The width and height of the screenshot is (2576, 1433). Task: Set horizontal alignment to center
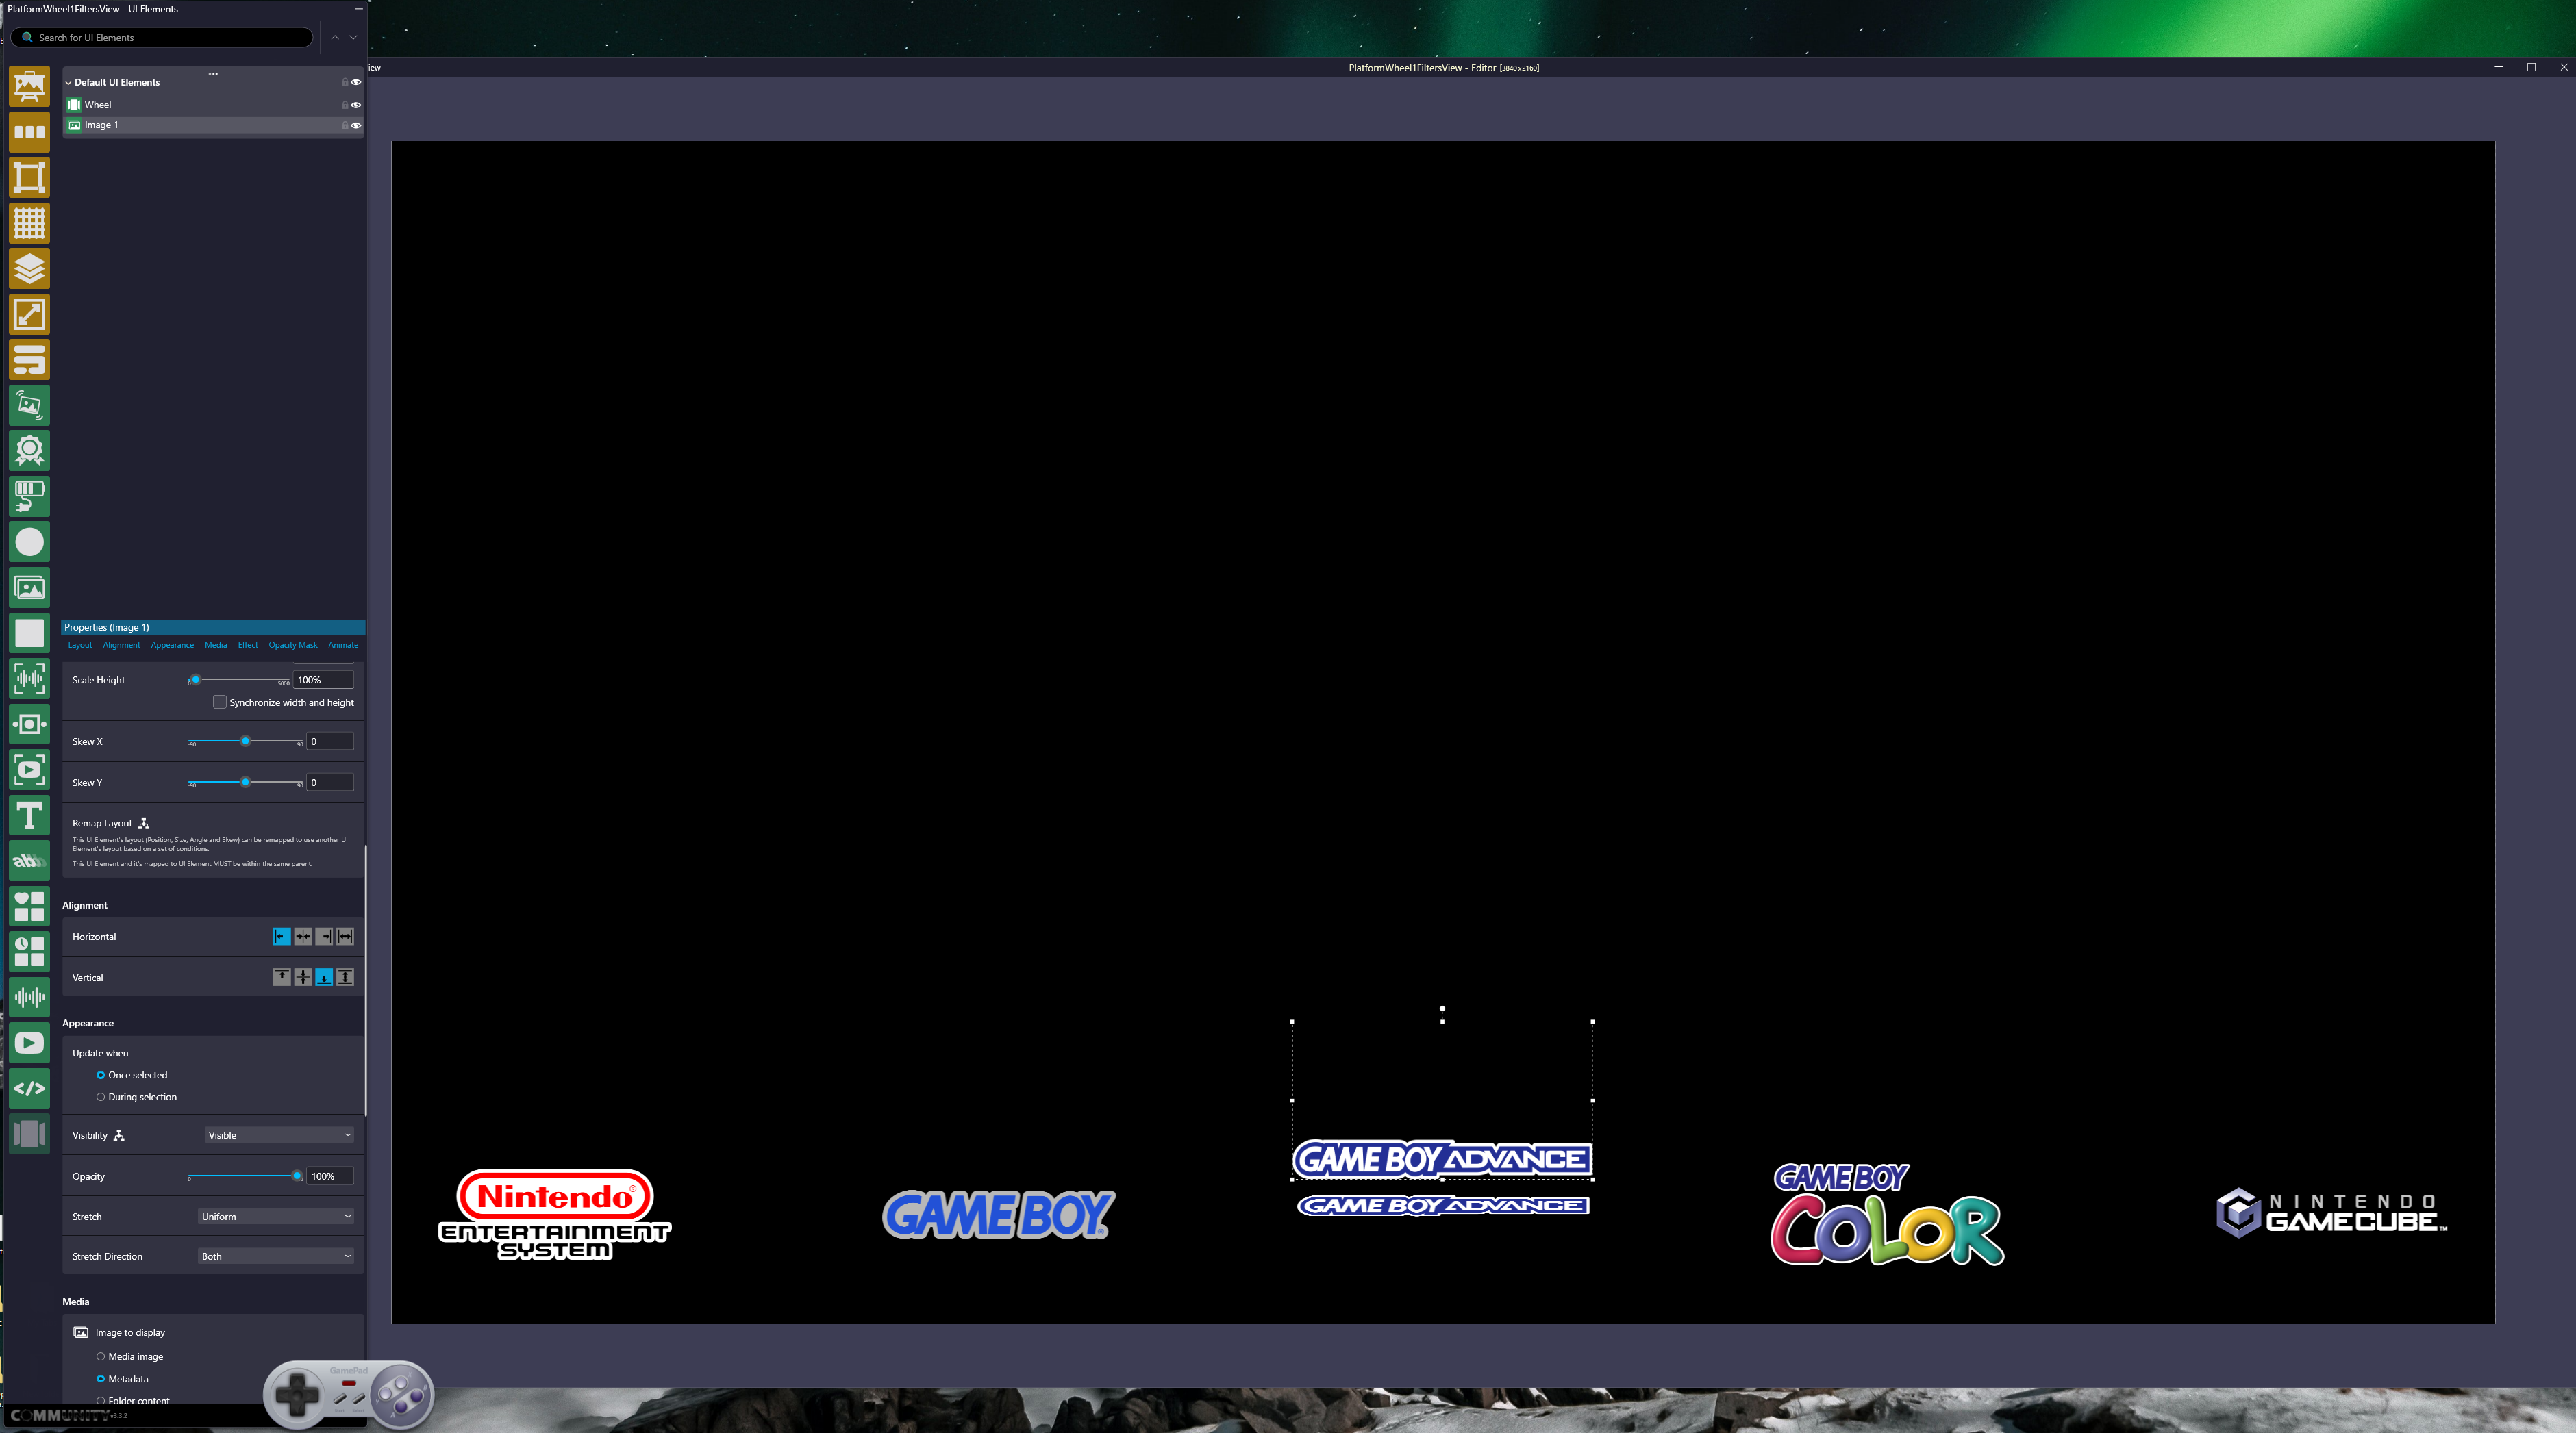(x=303, y=937)
